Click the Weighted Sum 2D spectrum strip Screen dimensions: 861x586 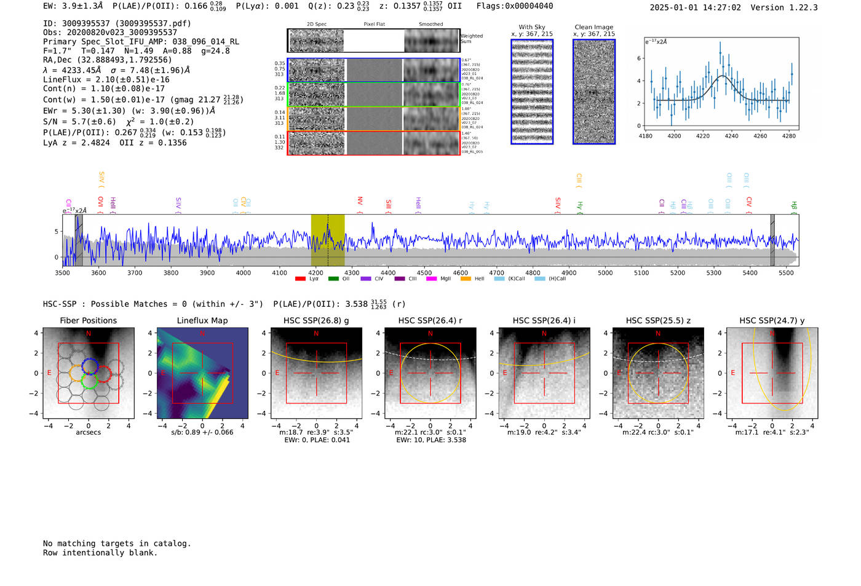[373, 41]
